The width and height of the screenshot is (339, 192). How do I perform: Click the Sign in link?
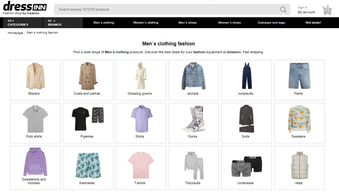[302, 8]
